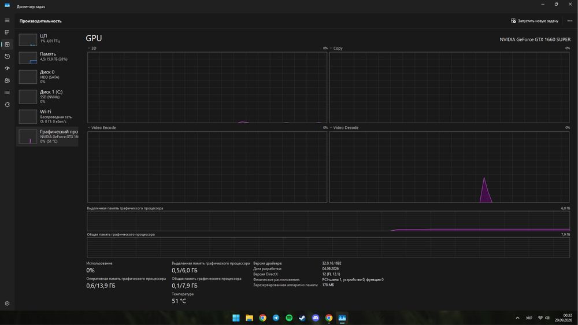The width and height of the screenshot is (578, 325).
Task: Open the Video Encode graph dropdown
Action: [x=102, y=128]
